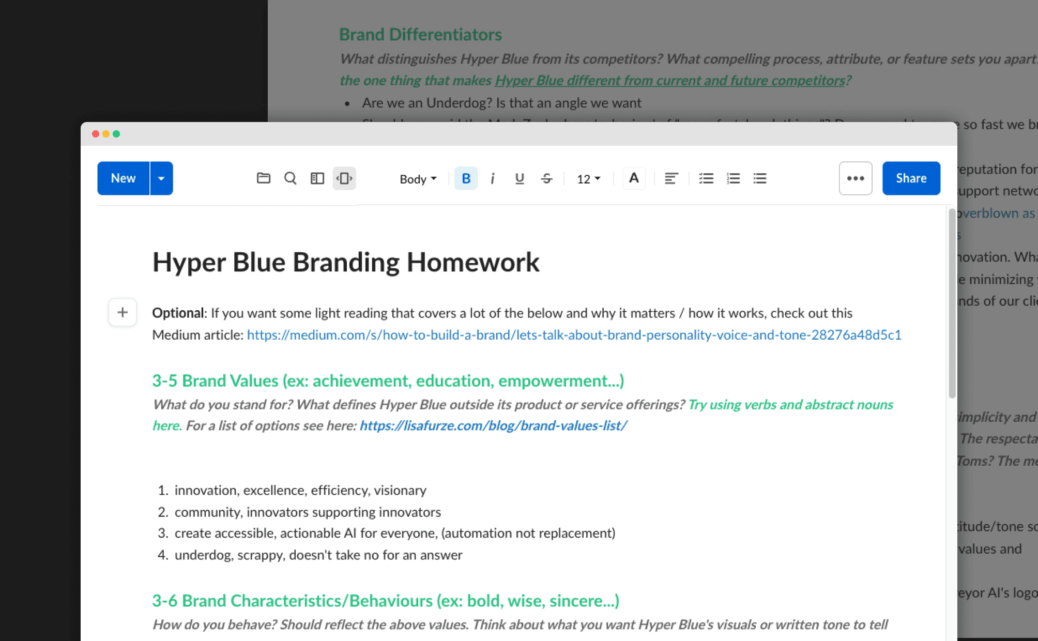Toggle underline formatting
This screenshot has height=641, width=1038.
pos(520,178)
